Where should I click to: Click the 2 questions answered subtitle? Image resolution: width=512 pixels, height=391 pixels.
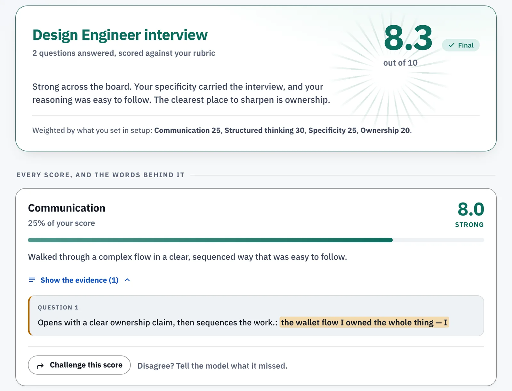pyautogui.click(x=124, y=53)
